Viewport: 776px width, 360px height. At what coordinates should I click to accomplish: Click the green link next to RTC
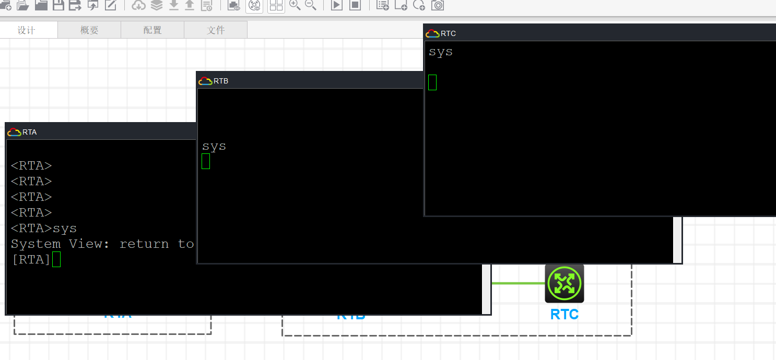coord(518,283)
